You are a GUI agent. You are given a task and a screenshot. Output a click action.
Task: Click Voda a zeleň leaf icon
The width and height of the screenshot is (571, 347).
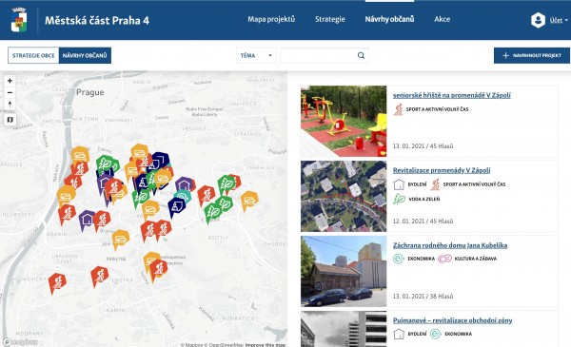pos(399,199)
